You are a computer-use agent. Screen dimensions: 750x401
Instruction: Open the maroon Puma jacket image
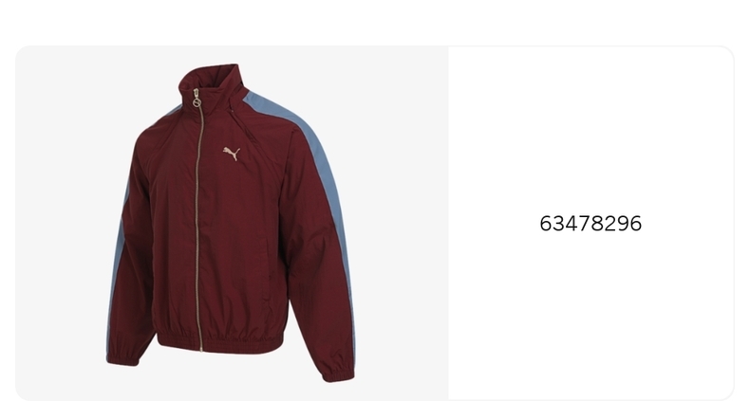tap(232, 223)
